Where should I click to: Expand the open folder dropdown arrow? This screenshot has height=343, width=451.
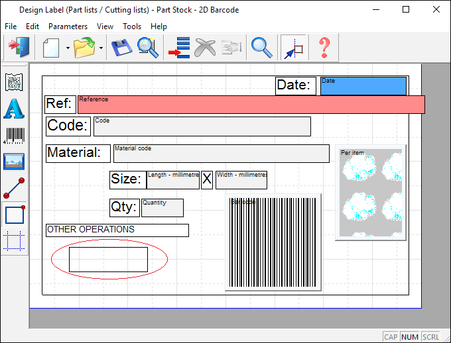[101, 48]
